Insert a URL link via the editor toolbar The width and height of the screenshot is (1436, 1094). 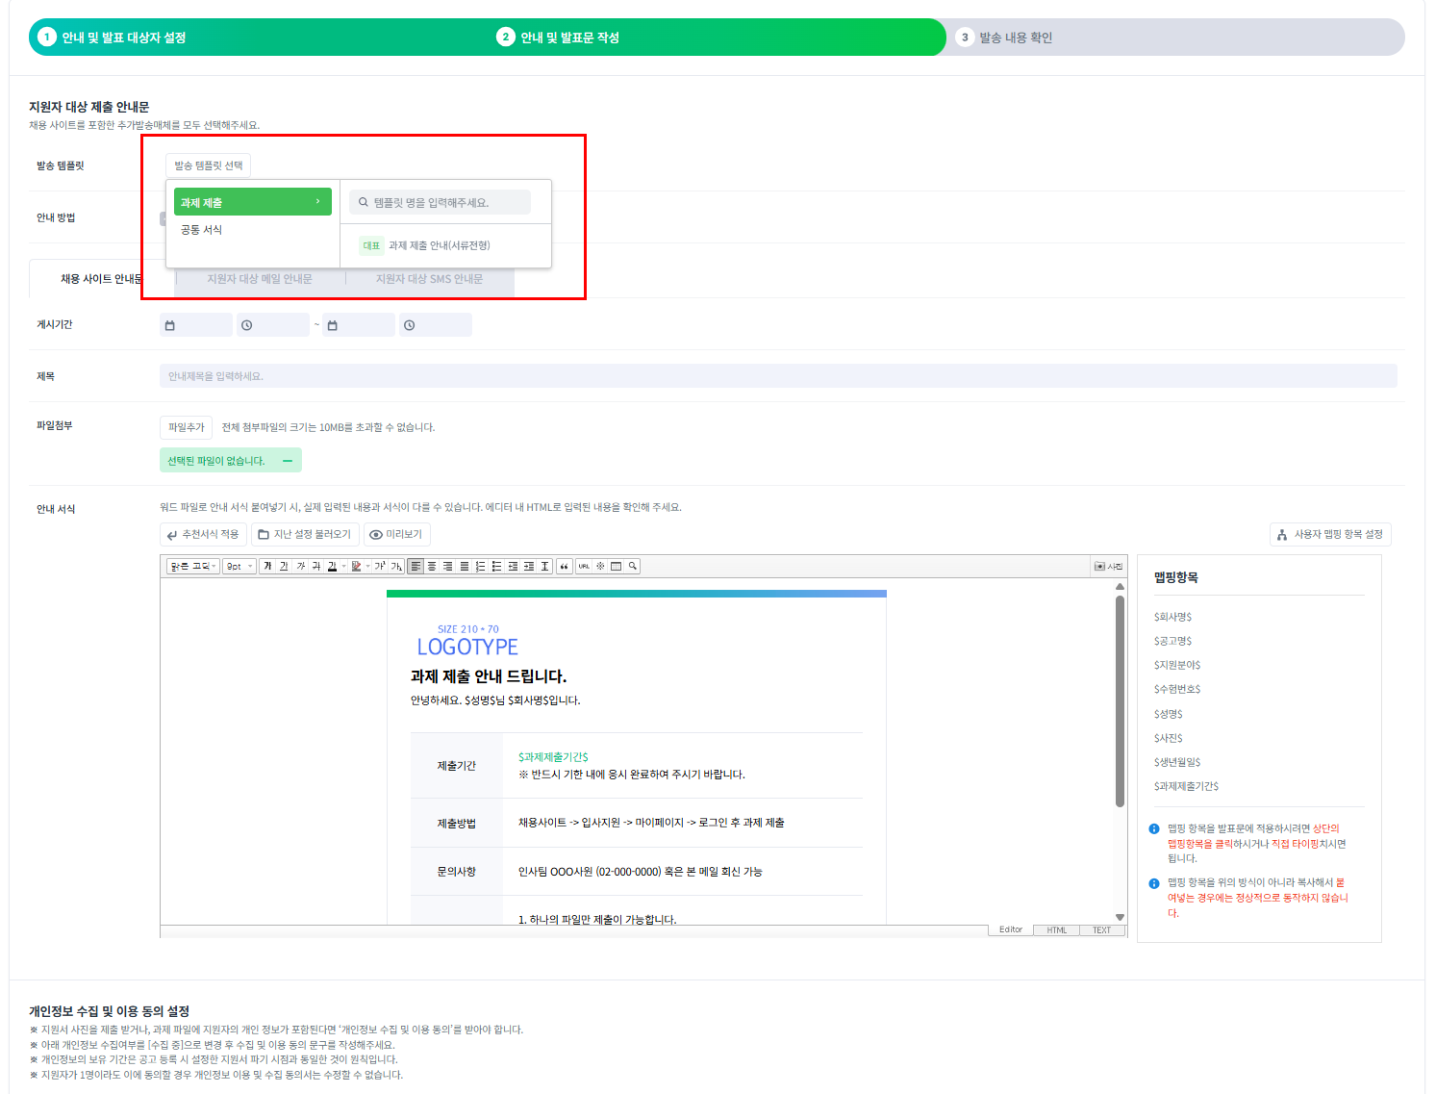pyautogui.click(x=584, y=567)
